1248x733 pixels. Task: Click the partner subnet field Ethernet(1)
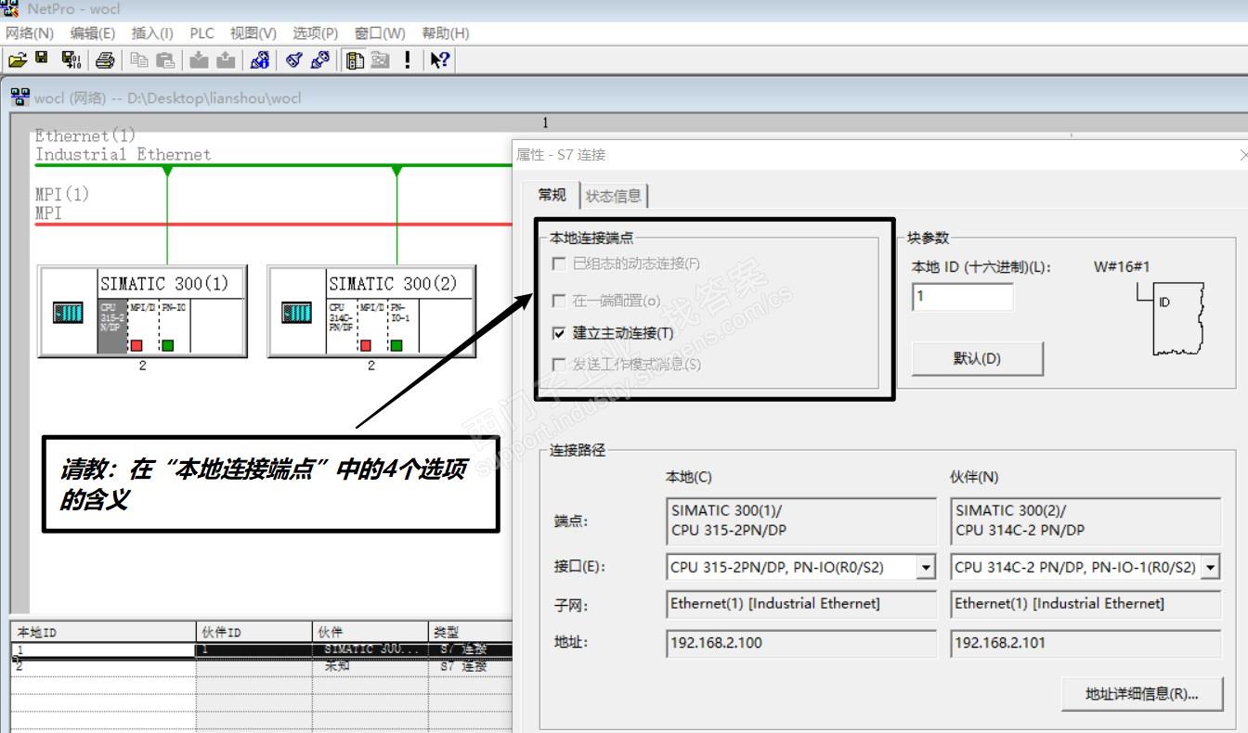click(1085, 604)
